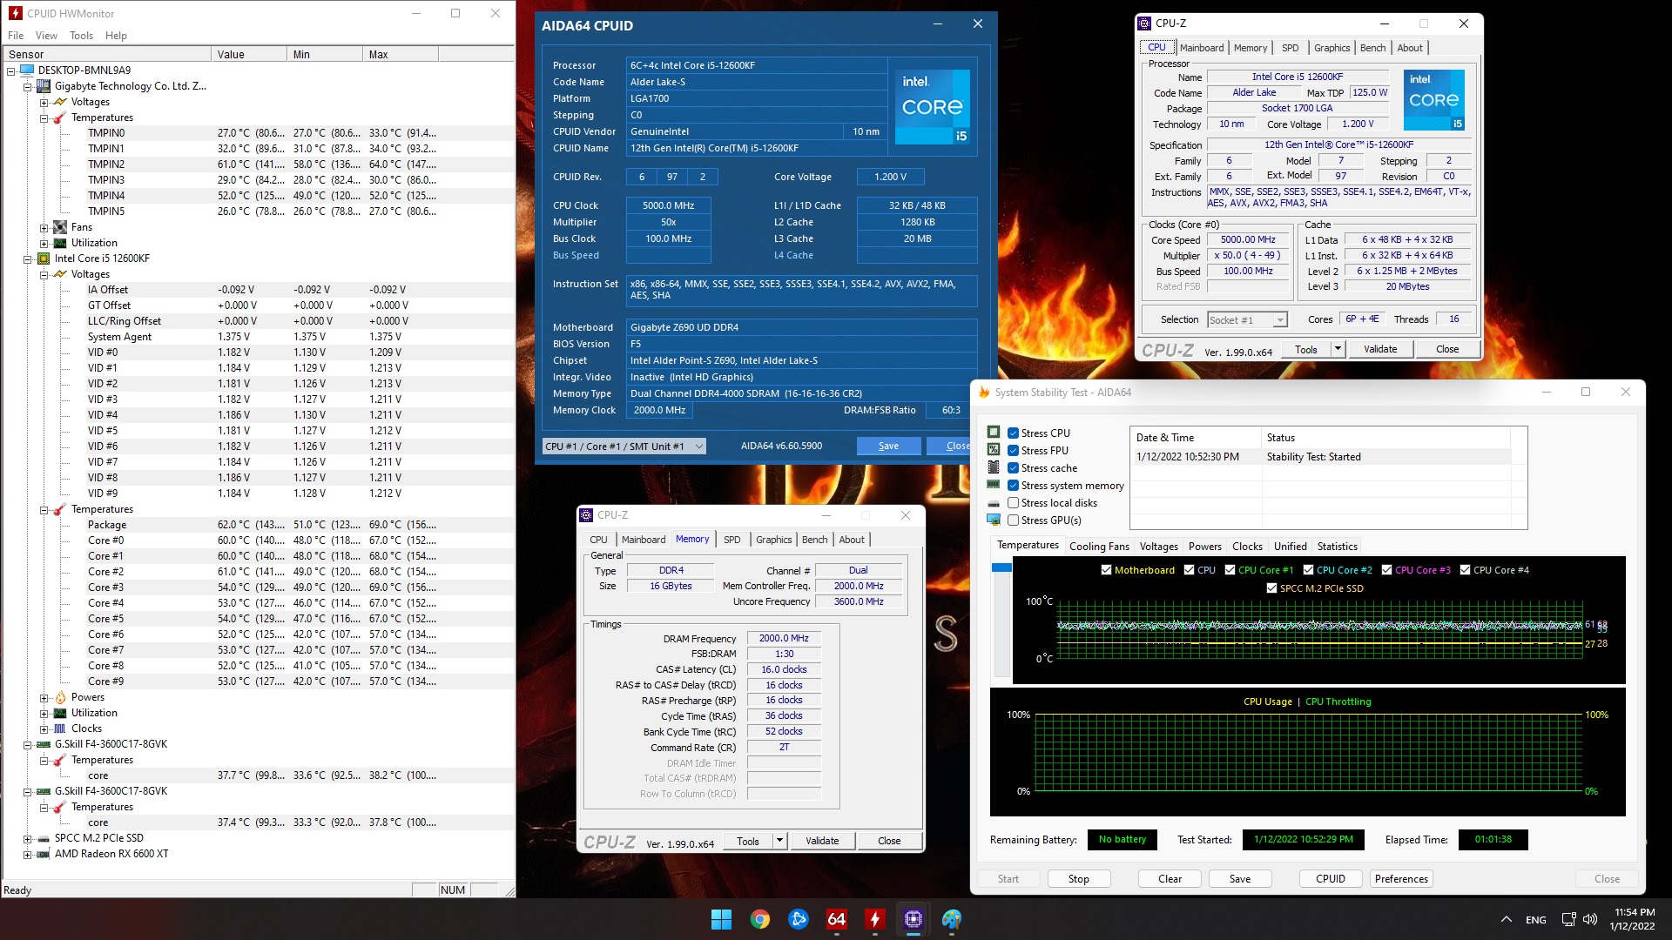Click the AMD Radeon RX 6600 XT entry
Viewport: 1672px width, 940px height.
tap(111, 854)
